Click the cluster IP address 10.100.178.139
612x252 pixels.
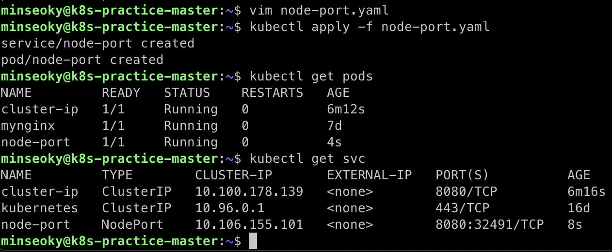249,191
